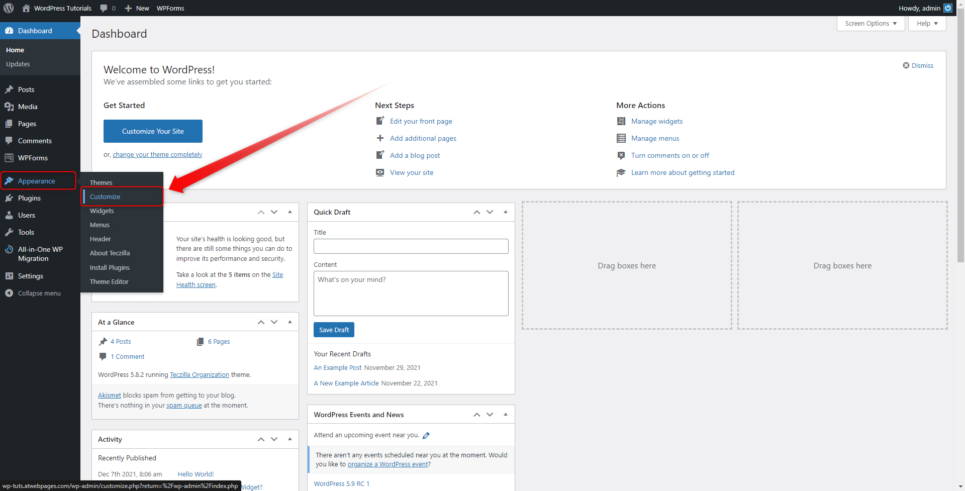
Task: Click the WordPress logo in admin bar
Action: (x=9, y=8)
